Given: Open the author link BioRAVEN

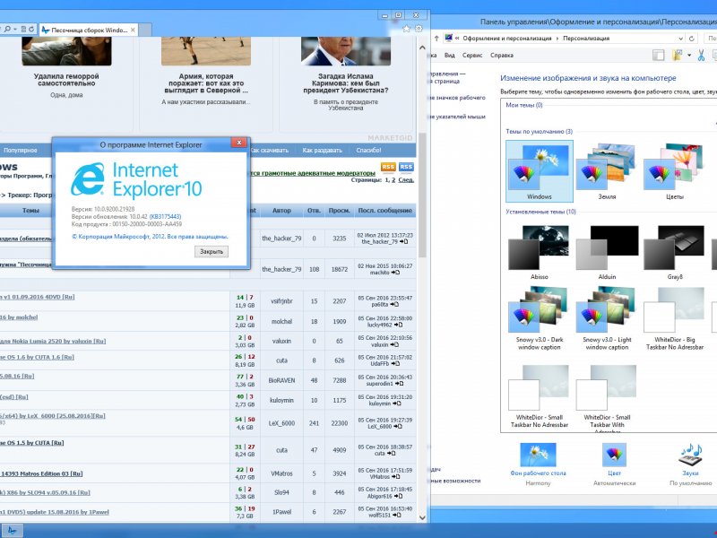Looking at the screenshot, I should 281,380.
